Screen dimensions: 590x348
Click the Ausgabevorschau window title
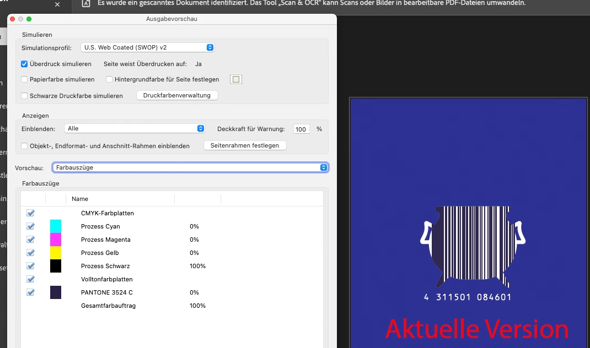[171, 19]
